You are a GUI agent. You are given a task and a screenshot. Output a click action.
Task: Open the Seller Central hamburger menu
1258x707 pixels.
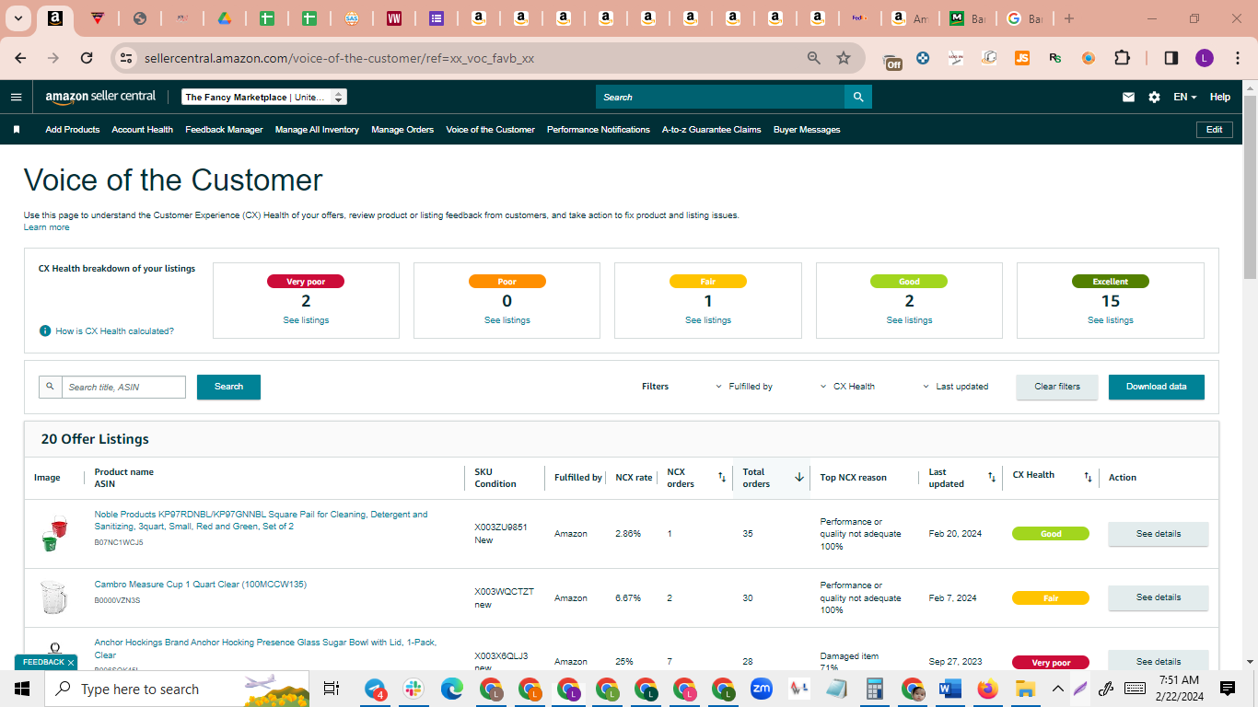(16, 97)
